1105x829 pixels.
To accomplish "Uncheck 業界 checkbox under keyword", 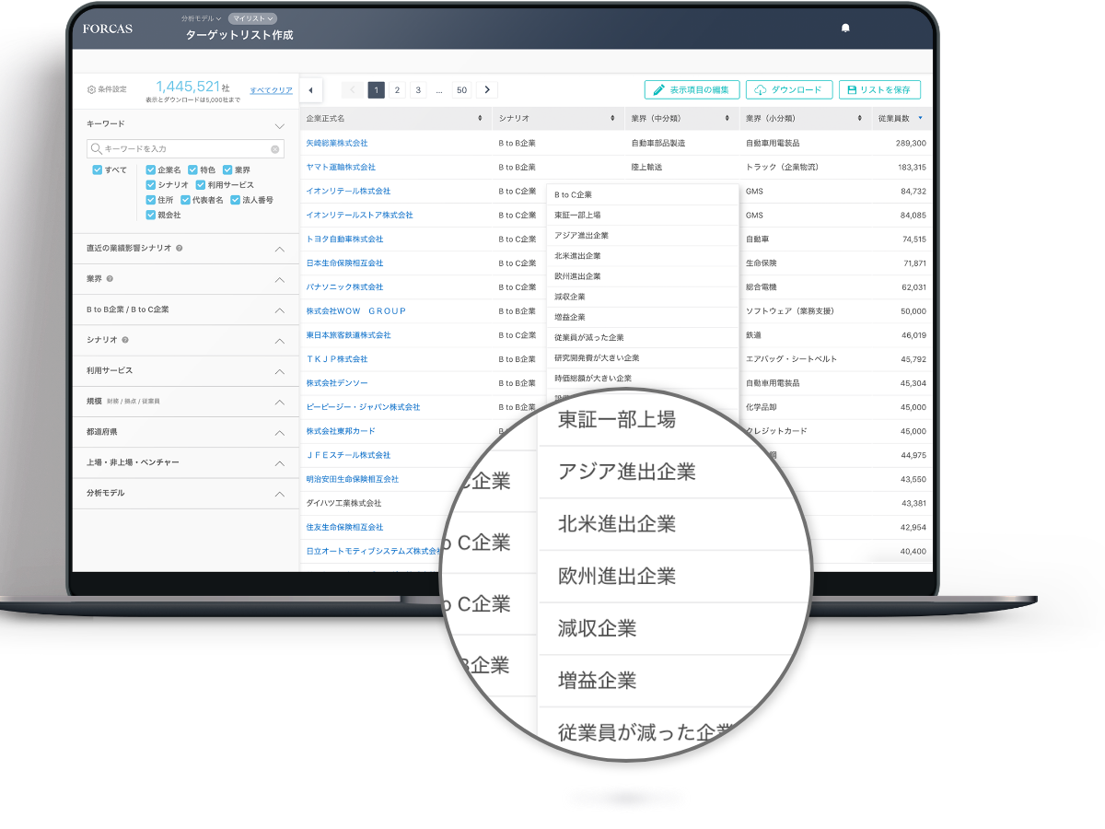I will click(227, 170).
